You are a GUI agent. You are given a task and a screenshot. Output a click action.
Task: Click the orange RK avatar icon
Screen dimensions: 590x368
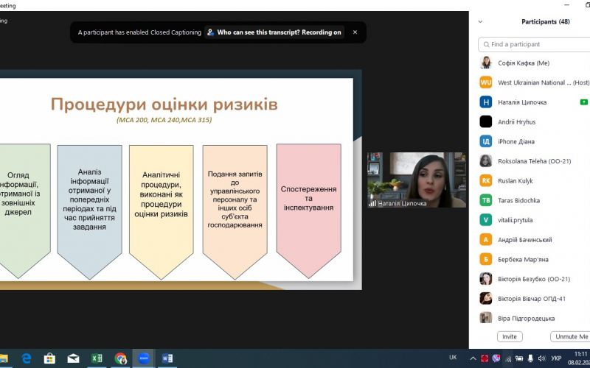486,180
